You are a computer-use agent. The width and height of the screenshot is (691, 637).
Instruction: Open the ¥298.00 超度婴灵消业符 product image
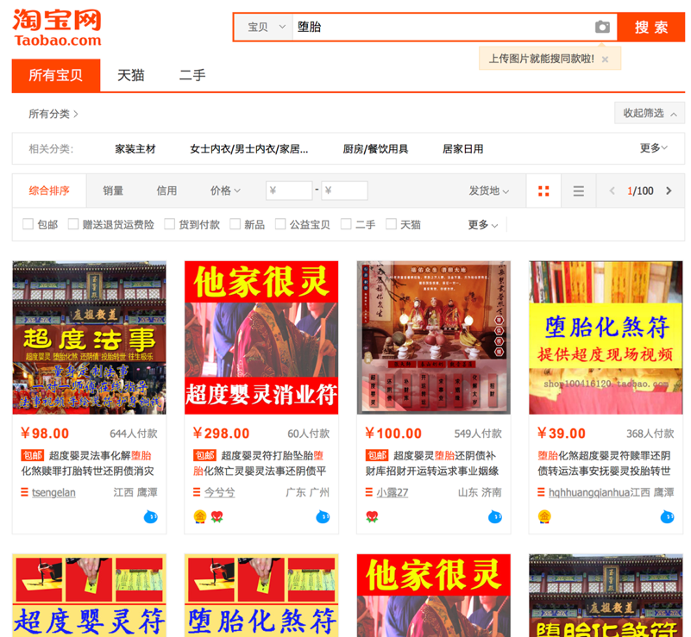(261, 338)
